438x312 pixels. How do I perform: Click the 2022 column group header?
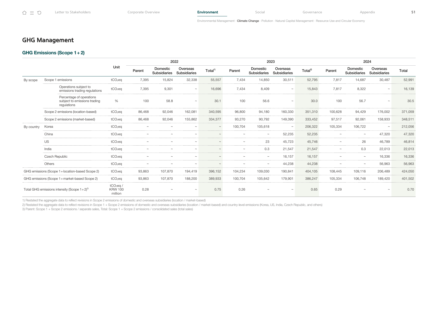[x=174, y=62]
